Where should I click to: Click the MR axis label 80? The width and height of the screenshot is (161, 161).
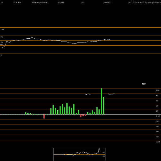pyautogui.click(x=157, y=96)
